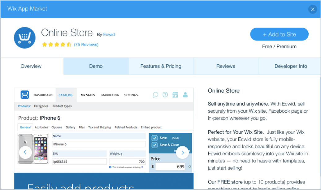
Task: Select the Related Products tab
Action: (126, 127)
